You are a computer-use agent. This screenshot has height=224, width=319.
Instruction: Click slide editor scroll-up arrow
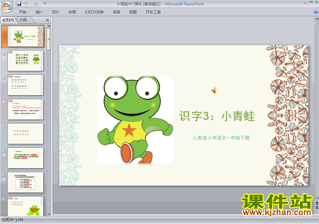[317, 18]
